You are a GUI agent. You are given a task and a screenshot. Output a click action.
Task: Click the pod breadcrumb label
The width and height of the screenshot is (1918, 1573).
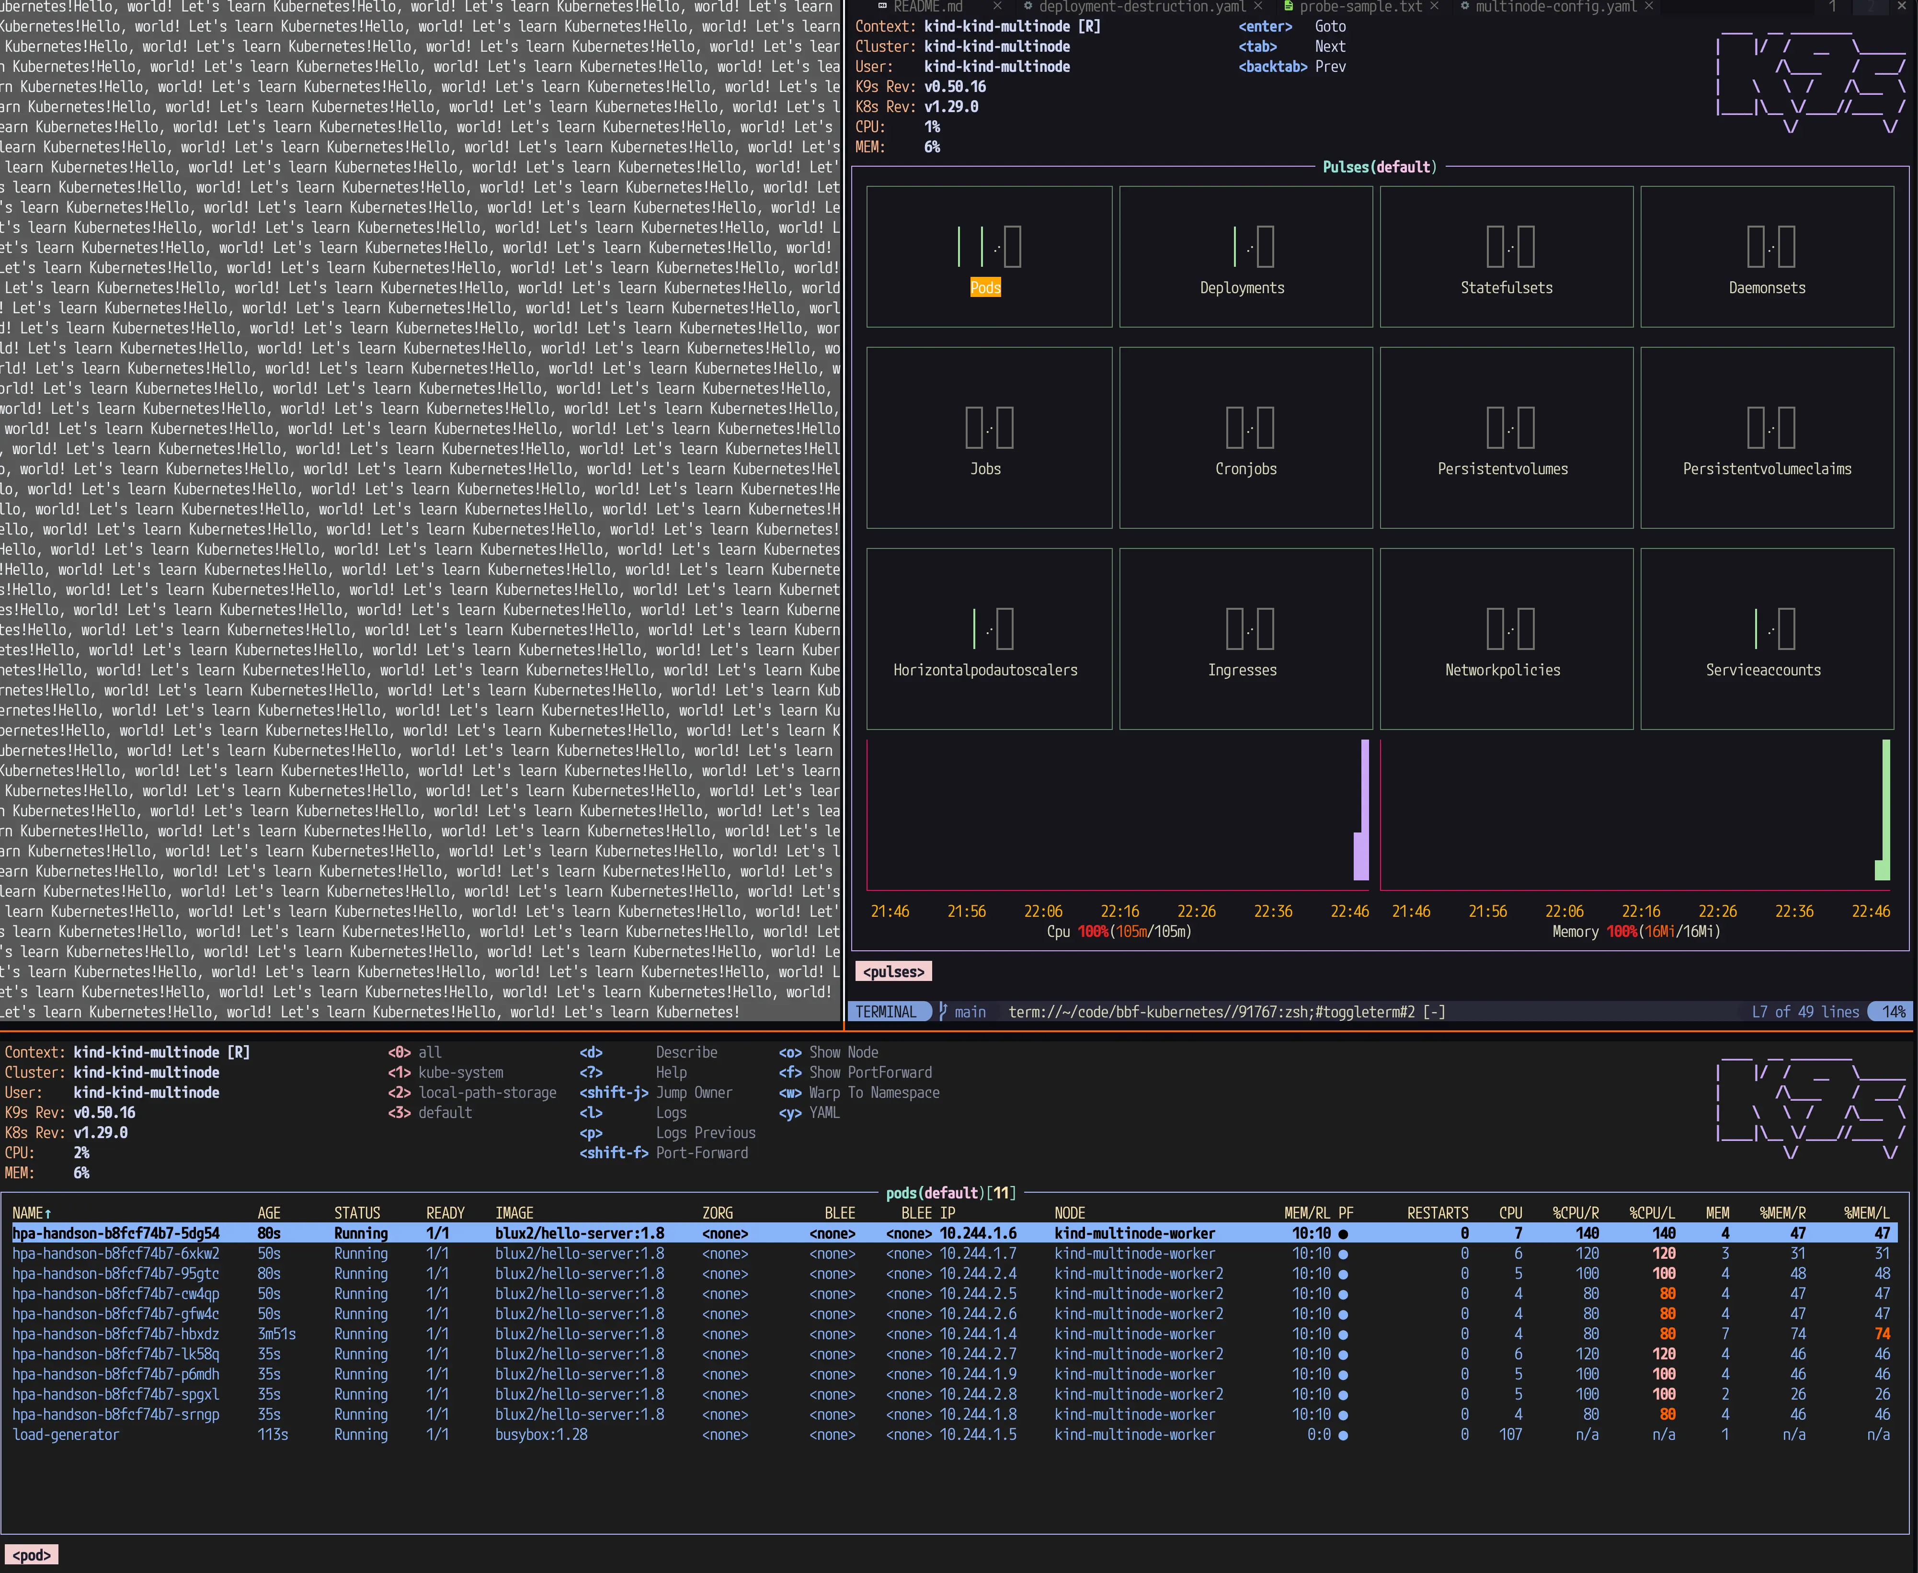(x=31, y=1555)
